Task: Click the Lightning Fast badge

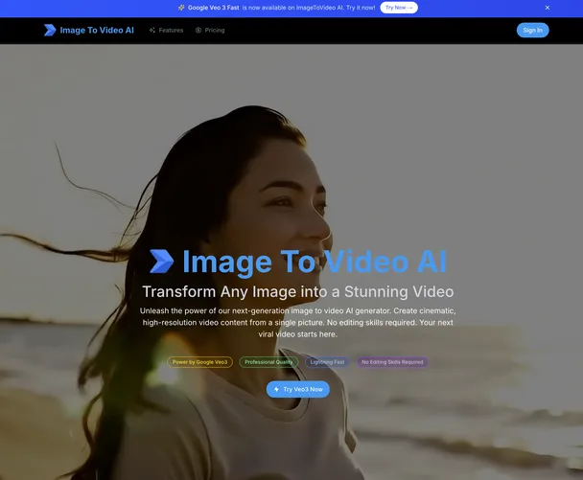Action: [327, 362]
